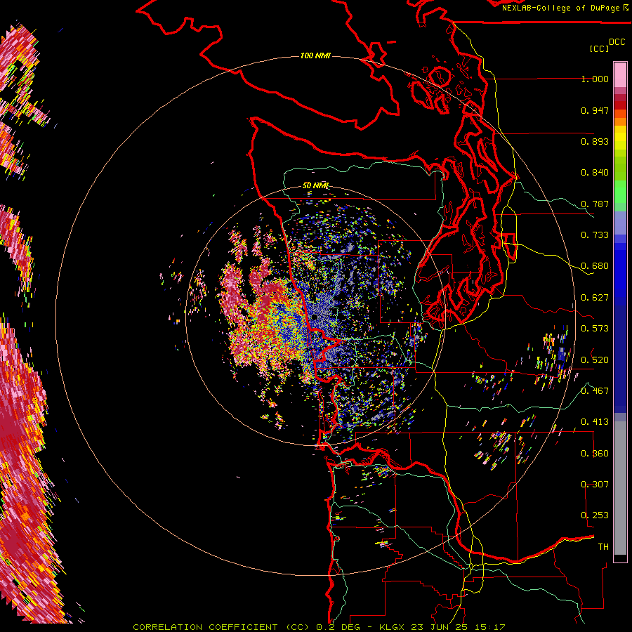Click the 0.840 color scale value
This screenshot has height=632, width=632.
point(595,173)
